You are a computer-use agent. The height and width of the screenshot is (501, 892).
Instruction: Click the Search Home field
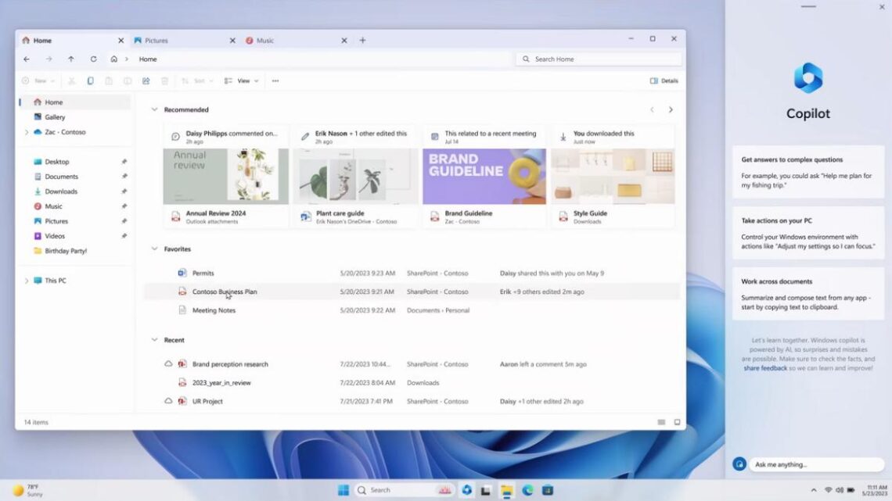599,59
